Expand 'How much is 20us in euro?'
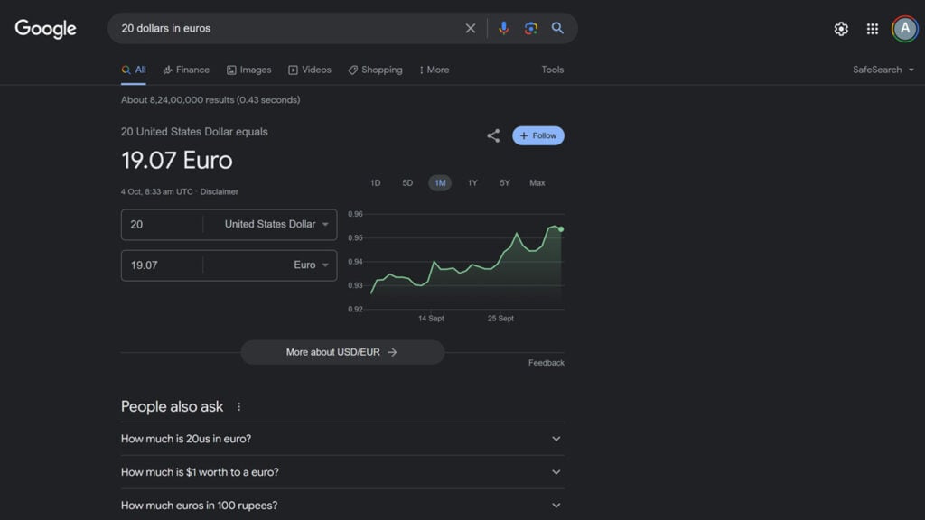The image size is (925, 520). (x=342, y=439)
